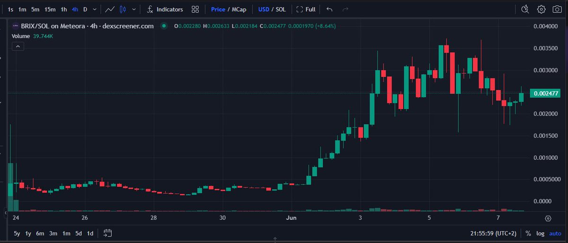Open the quick search lightning icon
568x243 pixels.
tap(525, 9)
